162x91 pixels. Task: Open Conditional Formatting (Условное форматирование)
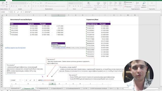(88, 5)
